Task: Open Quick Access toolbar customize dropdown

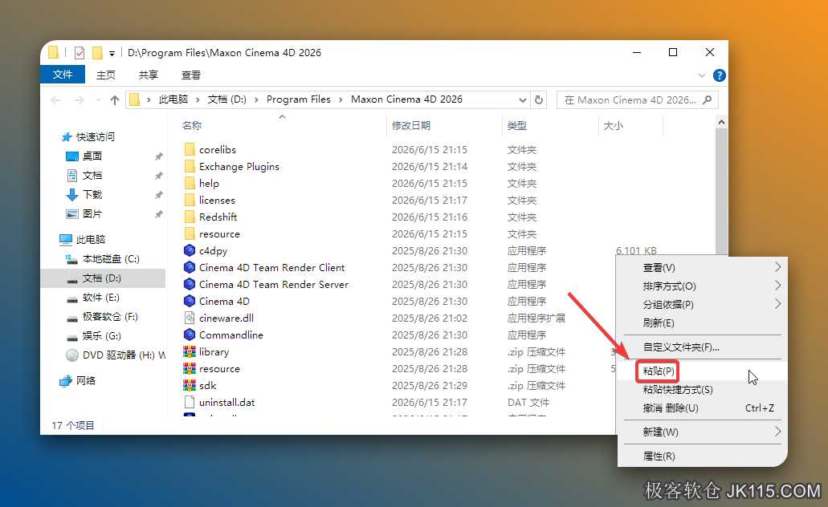Action: coord(112,53)
